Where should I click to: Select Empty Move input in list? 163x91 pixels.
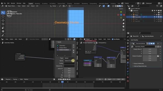[x=64, y=48]
